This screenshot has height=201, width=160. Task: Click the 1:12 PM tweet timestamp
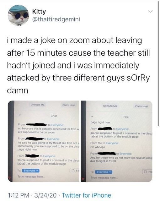click(18, 195)
